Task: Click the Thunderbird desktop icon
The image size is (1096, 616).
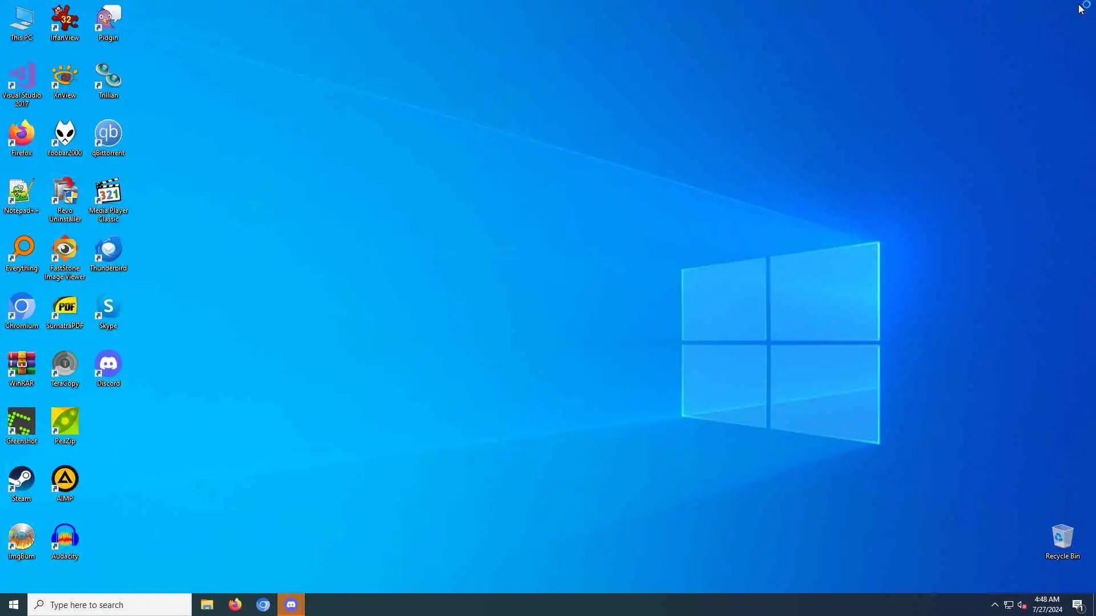Action: click(108, 254)
